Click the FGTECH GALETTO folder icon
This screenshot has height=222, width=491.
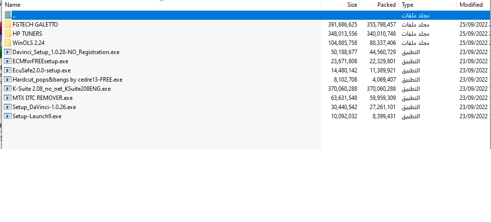coord(8,25)
